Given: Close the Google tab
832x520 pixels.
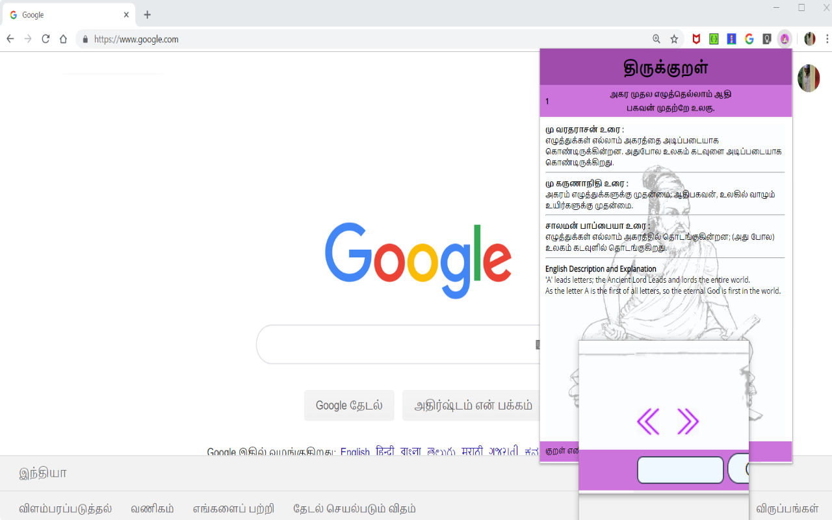Looking at the screenshot, I should point(126,15).
